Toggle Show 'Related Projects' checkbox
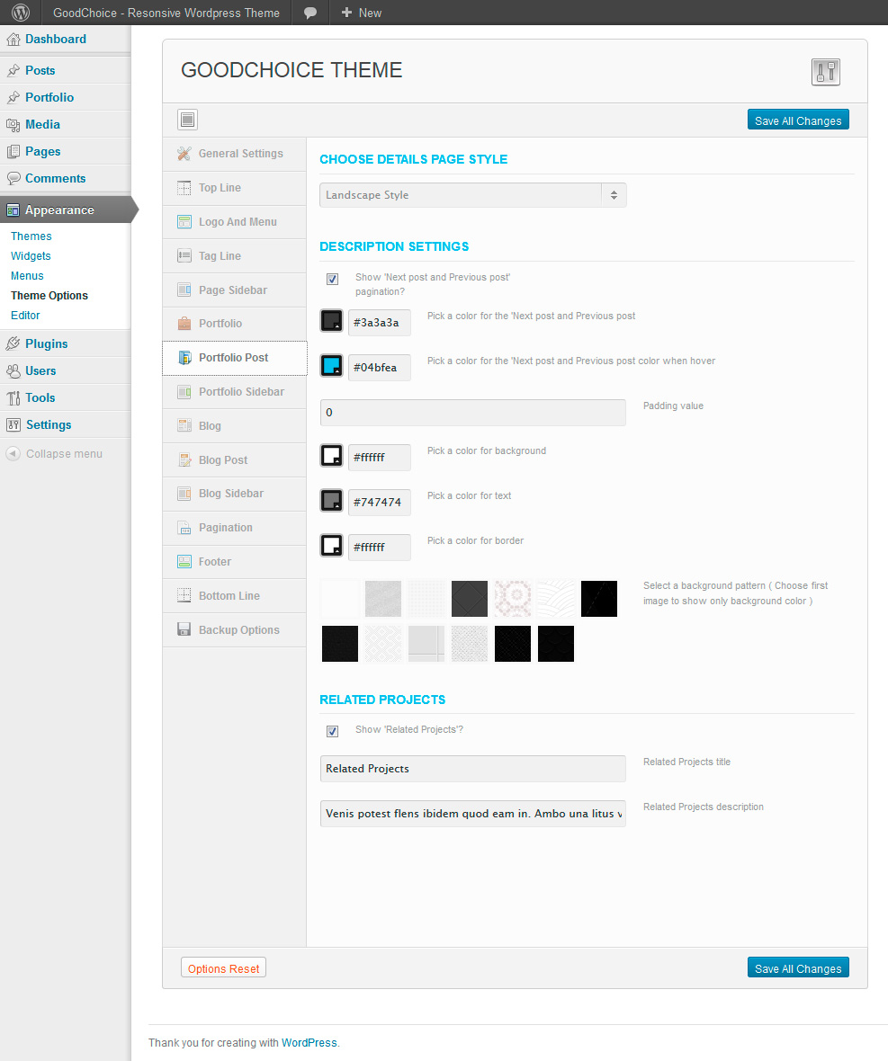The height and width of the screenshot is (1061, 888). pos(332,731)
